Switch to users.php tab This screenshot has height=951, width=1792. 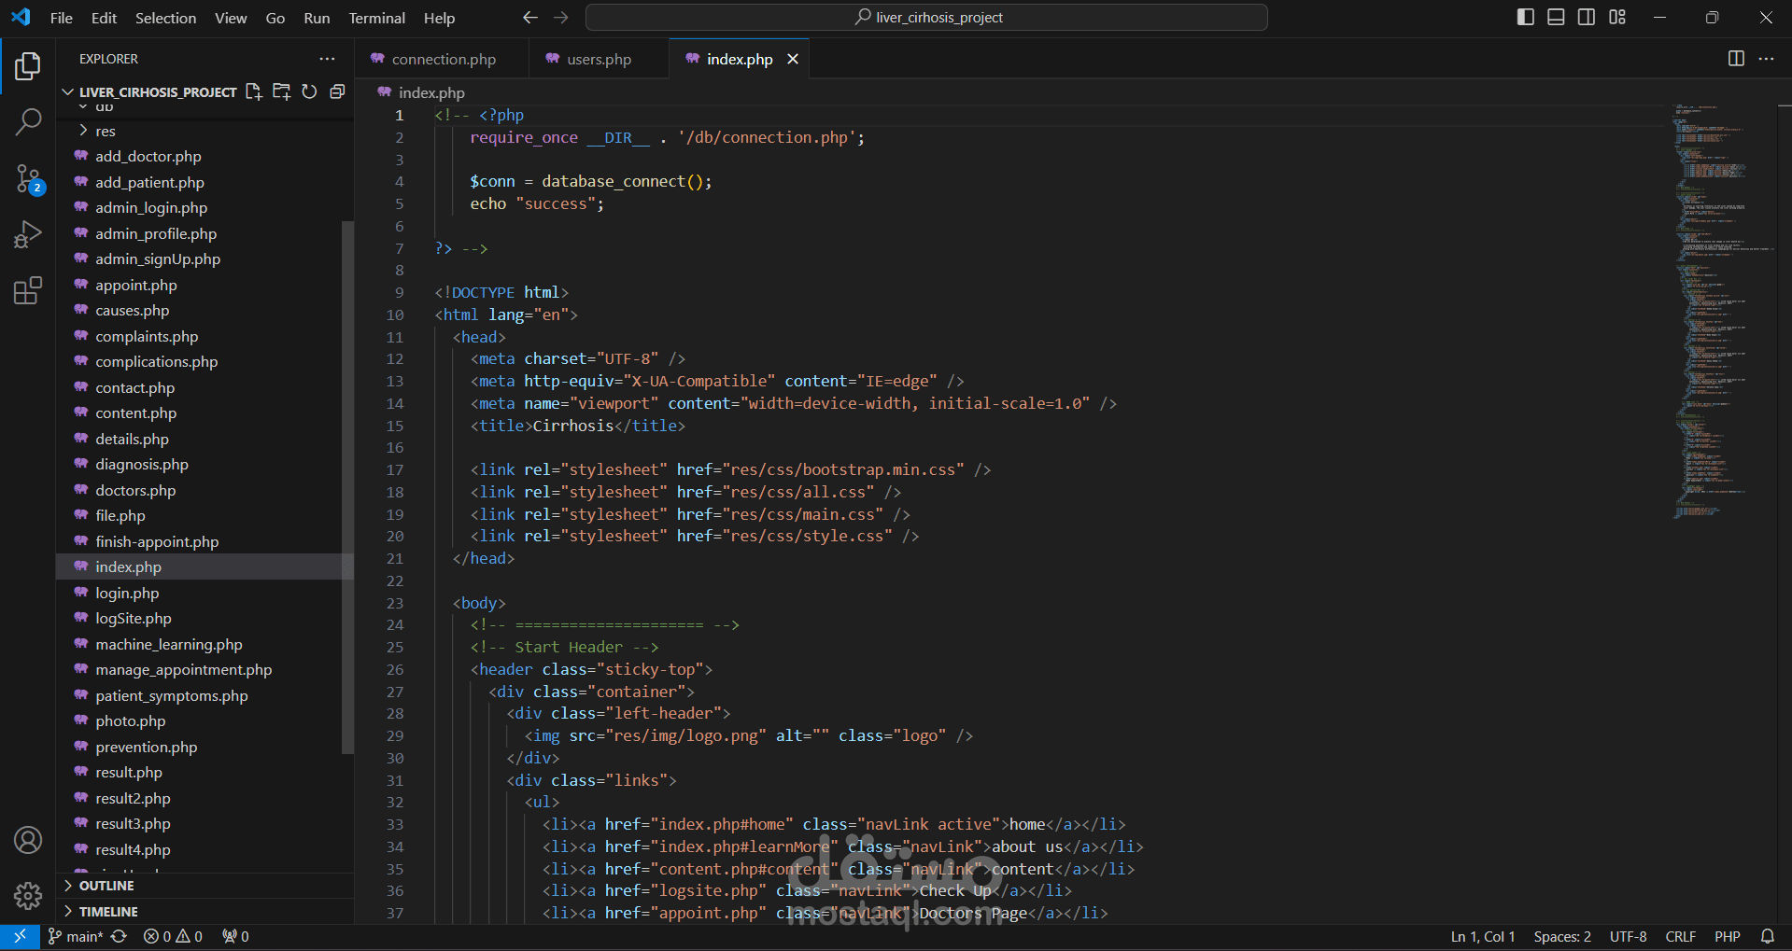pos(600,59)
